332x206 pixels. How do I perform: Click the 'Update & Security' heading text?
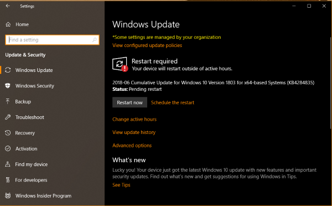(25, 55)
